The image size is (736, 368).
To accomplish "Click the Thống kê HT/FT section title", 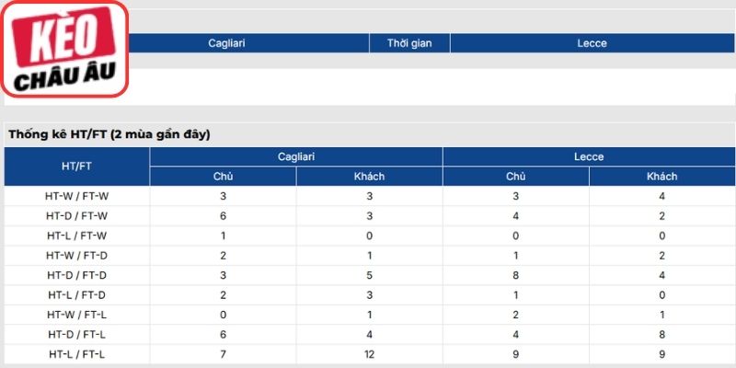I will coord(109,134).
